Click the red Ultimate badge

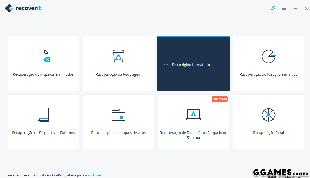[220, 99]
